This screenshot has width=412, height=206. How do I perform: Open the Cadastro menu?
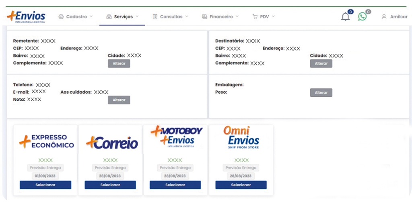76,16
